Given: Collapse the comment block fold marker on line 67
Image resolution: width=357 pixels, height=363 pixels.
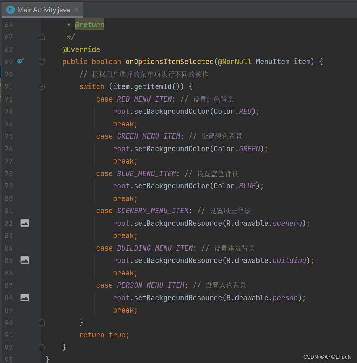Looking at the screenshot, I should click(x=42, y=37).
